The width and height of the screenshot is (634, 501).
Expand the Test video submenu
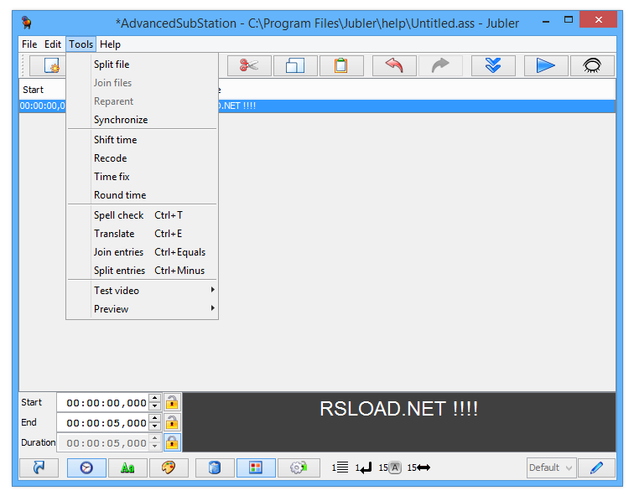tap(142, 291)
